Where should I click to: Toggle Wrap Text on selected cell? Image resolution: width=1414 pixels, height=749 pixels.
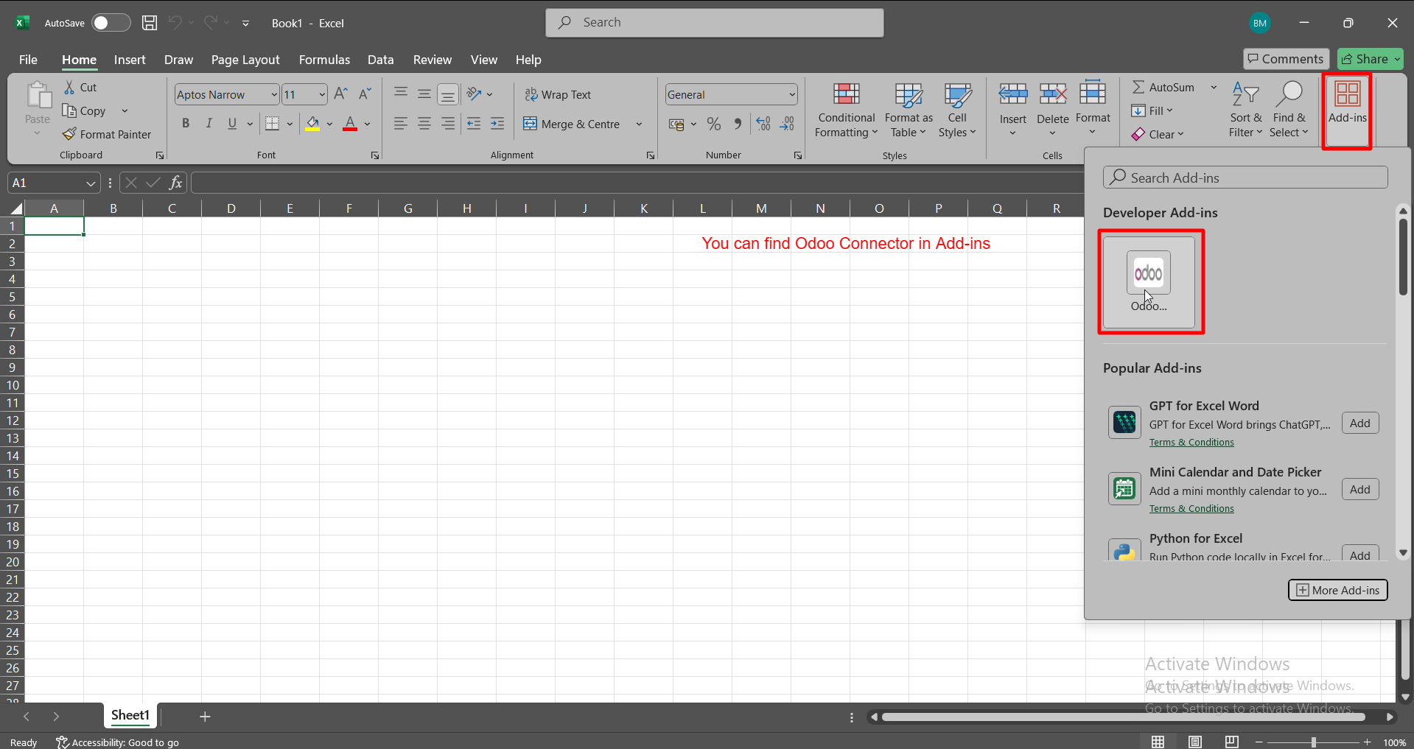coord(558,94)
